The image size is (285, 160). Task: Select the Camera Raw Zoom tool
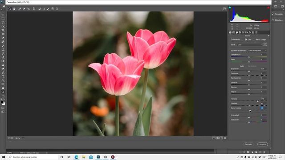(x=10, y=9)
